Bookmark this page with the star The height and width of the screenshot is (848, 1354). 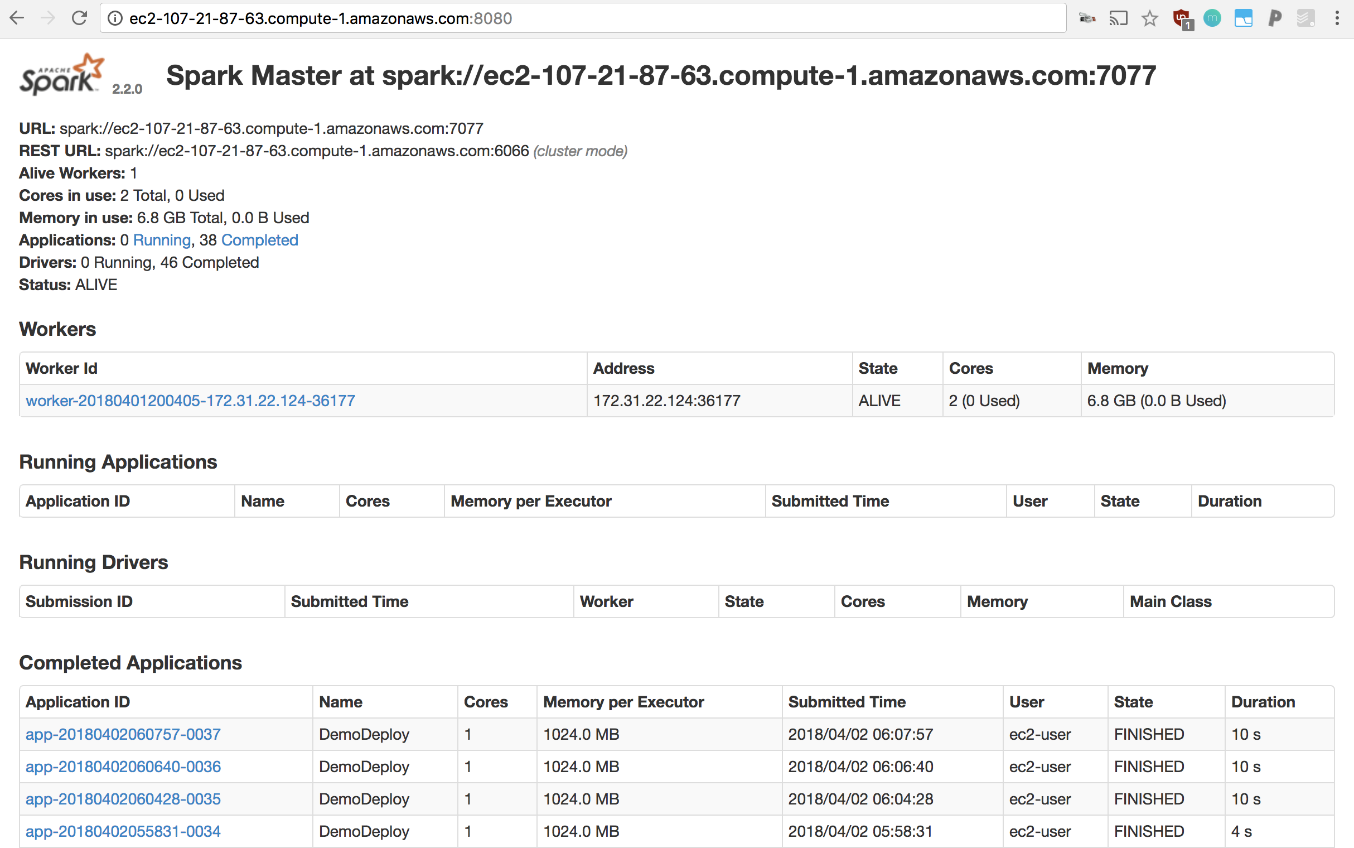coord(1149,18)
